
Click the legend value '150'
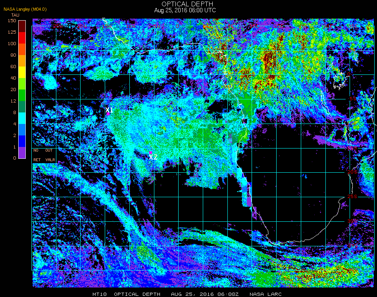[x=12, y=21]
